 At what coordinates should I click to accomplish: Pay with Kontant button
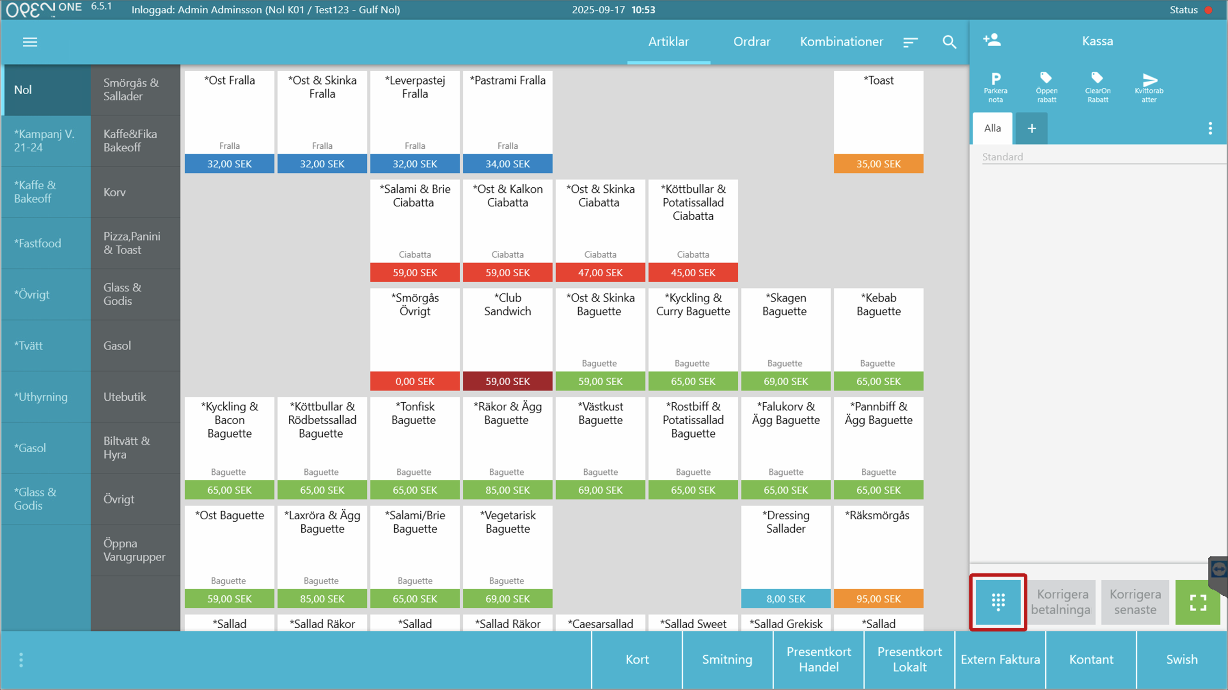(x=1091, y=660)
